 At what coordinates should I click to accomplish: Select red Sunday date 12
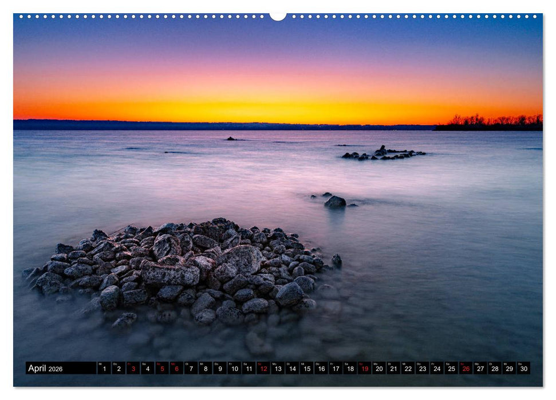(263, 369)
